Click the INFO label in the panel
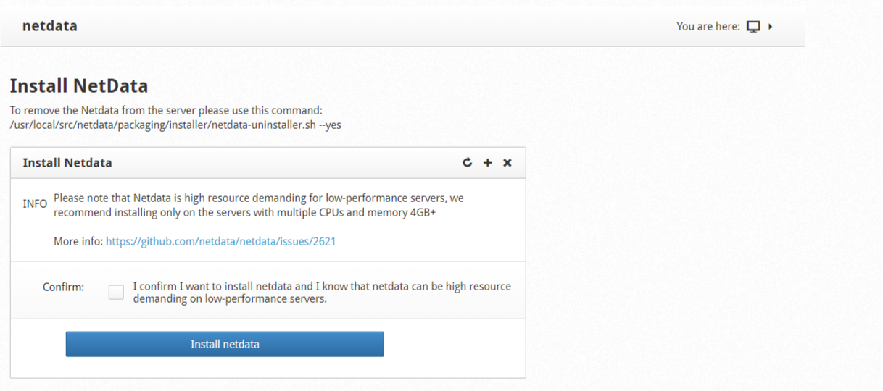 click(35, 204)
